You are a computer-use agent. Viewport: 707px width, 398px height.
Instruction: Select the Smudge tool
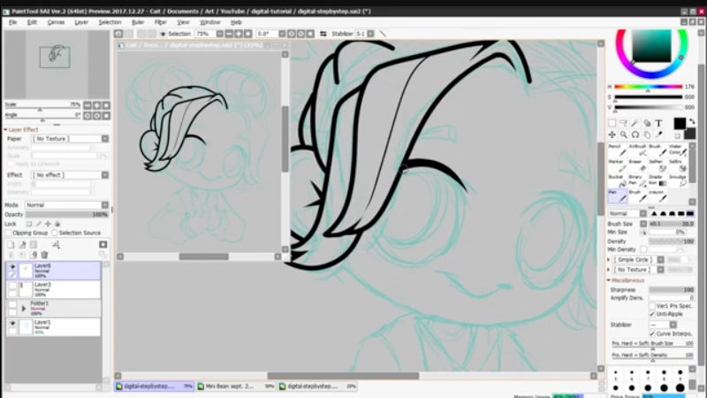(x=678, y=180)
